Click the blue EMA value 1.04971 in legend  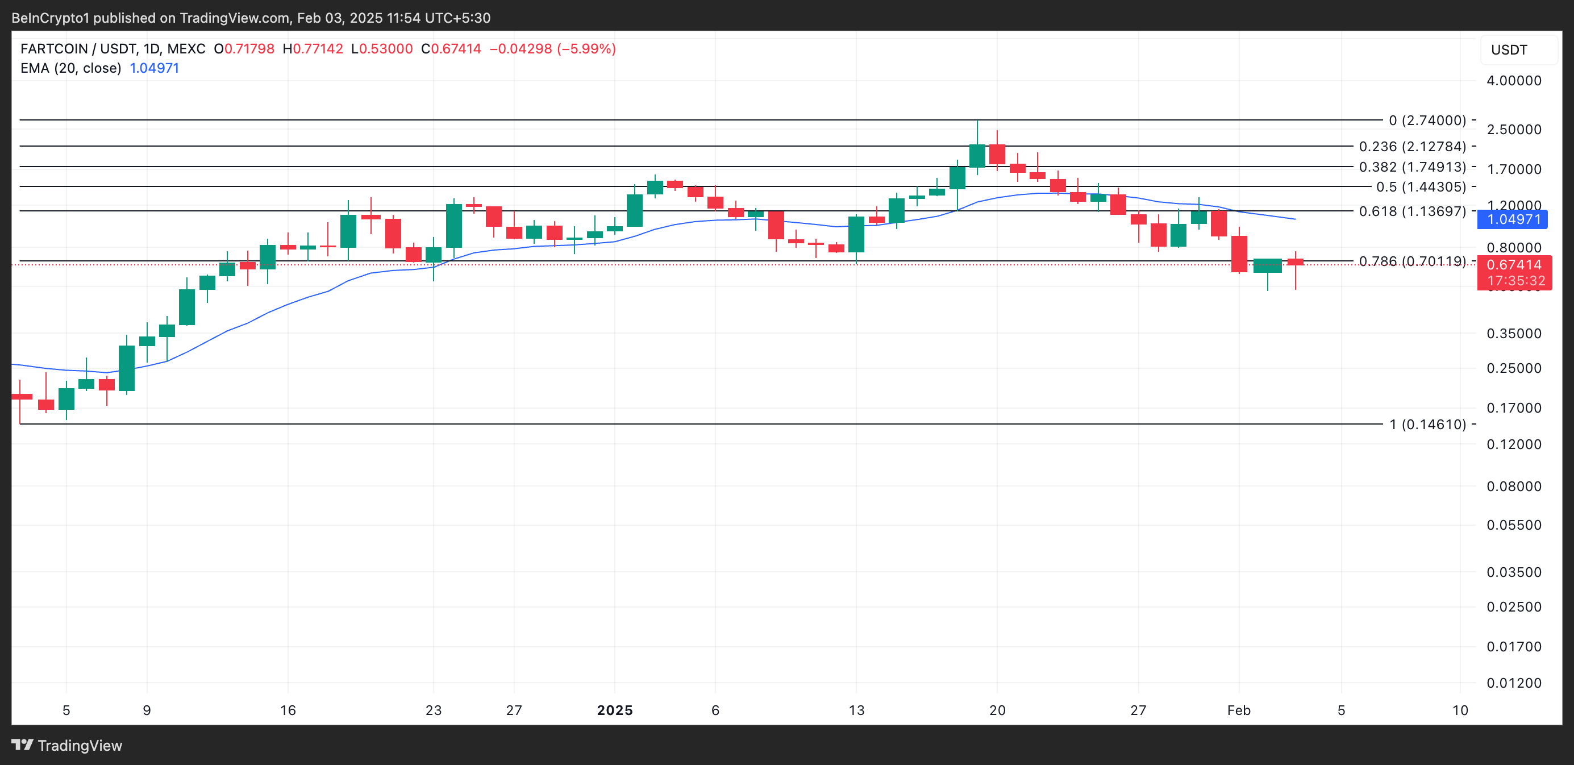pyautogui.click(x=154, y=68)
